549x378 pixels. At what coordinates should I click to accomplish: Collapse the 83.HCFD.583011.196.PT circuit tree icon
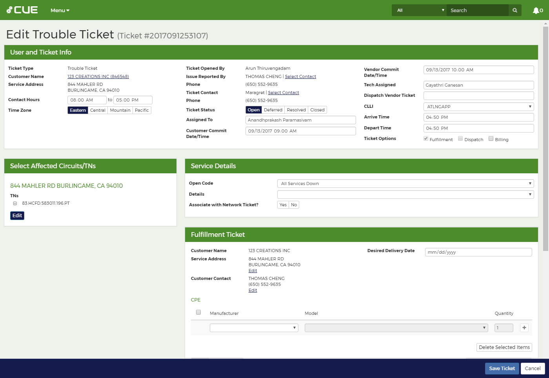pyautogui.click(x=15, y=204)
